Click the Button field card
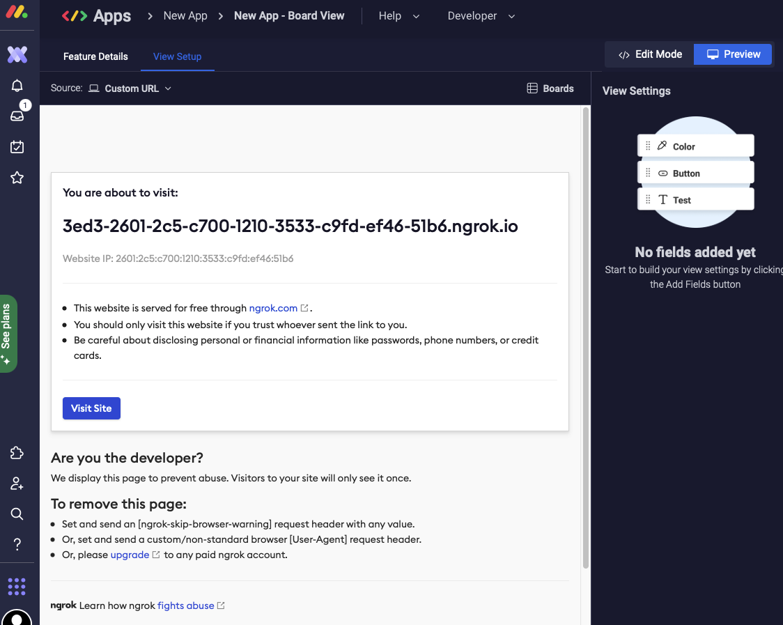Viewport: 783px width, 625px height. (696, 173)
